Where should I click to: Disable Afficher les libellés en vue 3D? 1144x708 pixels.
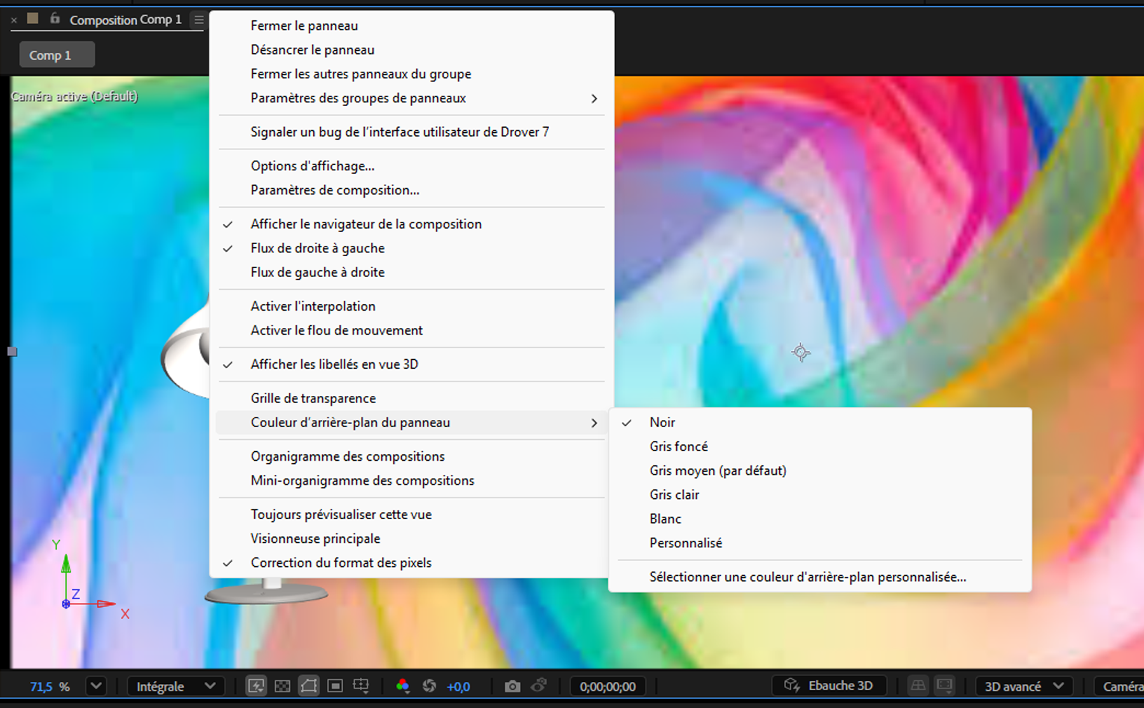(x=334, y=364)
